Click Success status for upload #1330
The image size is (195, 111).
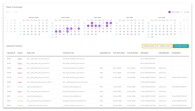[20, 77]
